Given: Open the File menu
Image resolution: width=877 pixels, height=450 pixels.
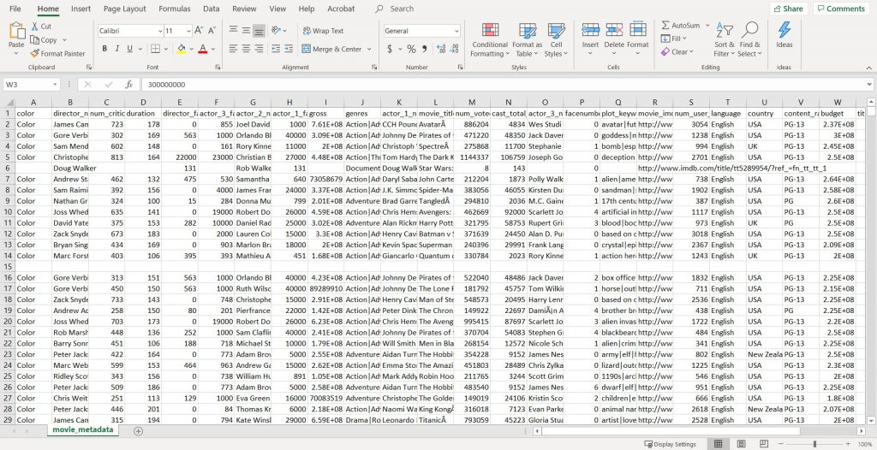Looking at the screenshot, I should pos(15,9).
